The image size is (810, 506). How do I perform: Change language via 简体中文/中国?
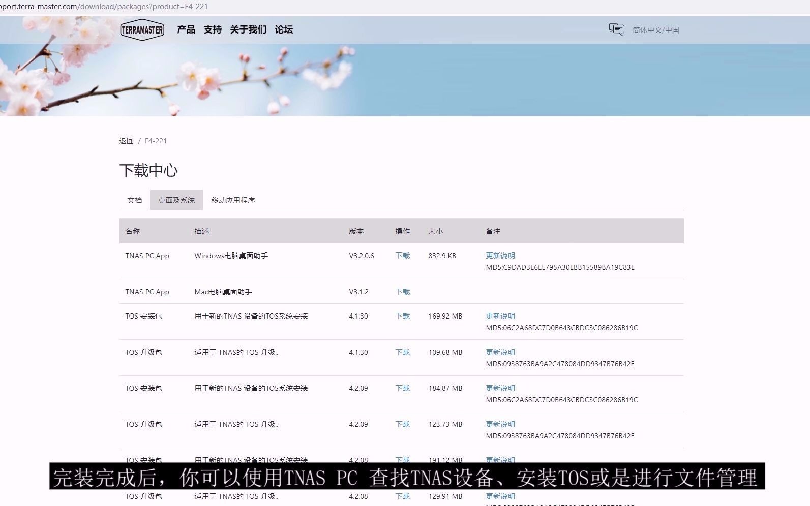tap(656, 30)
